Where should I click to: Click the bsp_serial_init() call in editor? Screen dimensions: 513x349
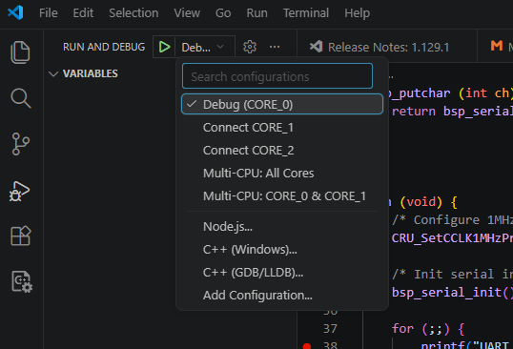click(452, 292)
